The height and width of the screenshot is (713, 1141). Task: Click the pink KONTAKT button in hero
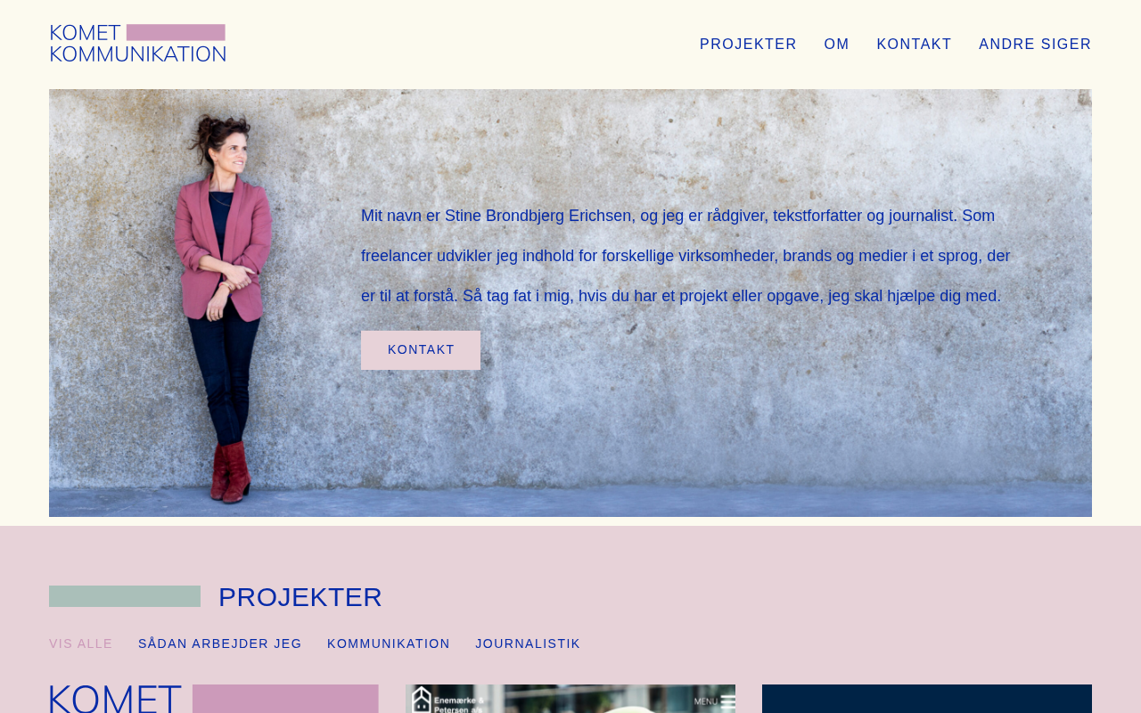point(421,350)
